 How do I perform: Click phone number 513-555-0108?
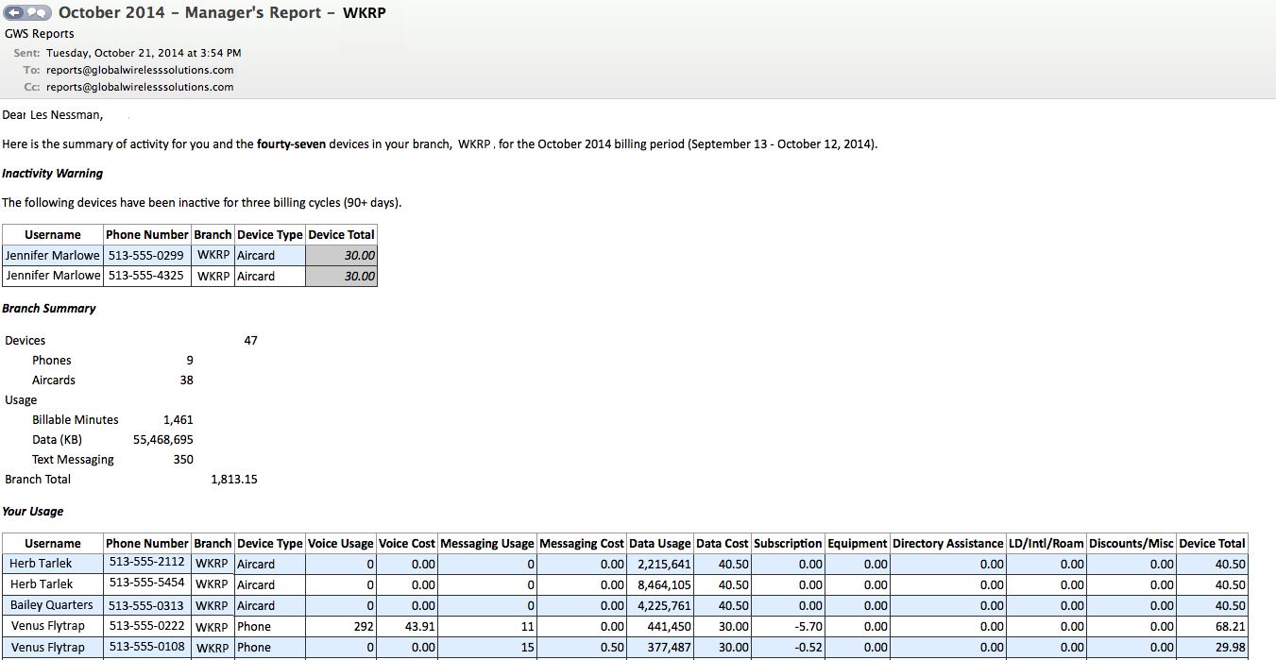(x=146, y=647)
